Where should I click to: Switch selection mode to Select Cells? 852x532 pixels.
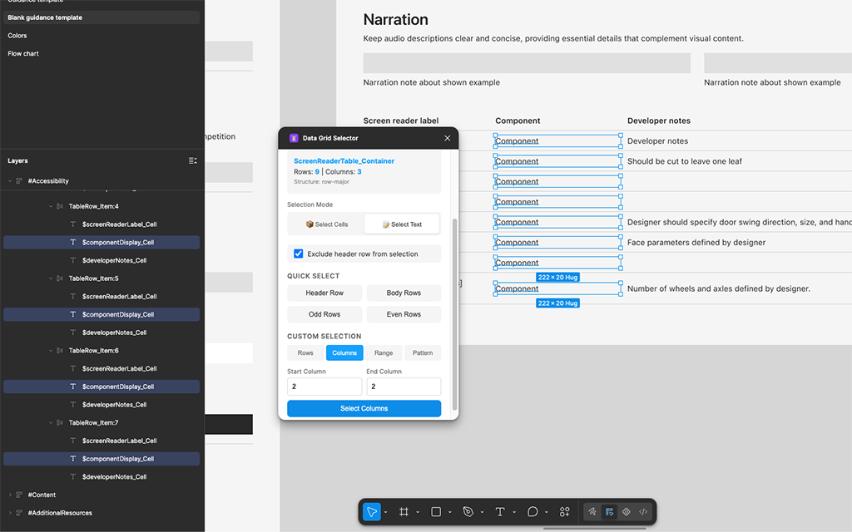coord(326,224)
